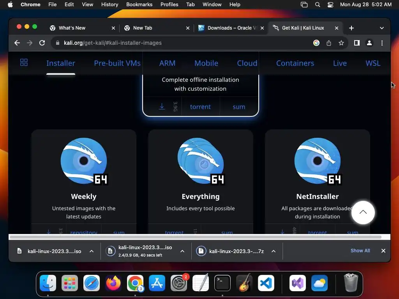Screen dimensions: 399x299
Task: Expand options for 7z download
Action: tap(274, 251)
